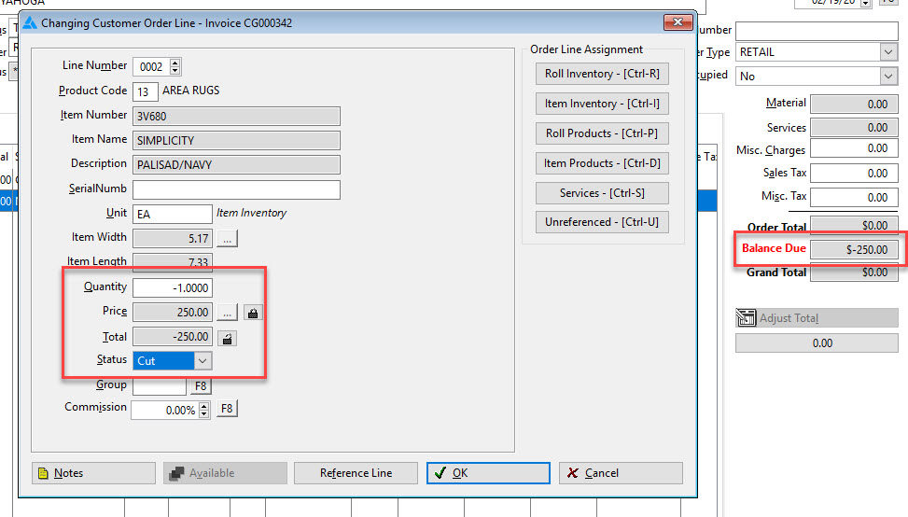Click the Group input field
This screenshot has height=517, width=908.
[x=160, y=386]
